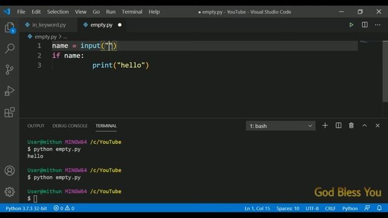Click print("hello") on line 3

coord(121,65)
